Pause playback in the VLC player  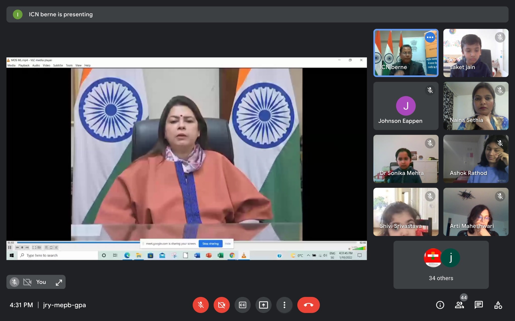tap(10, 248)
